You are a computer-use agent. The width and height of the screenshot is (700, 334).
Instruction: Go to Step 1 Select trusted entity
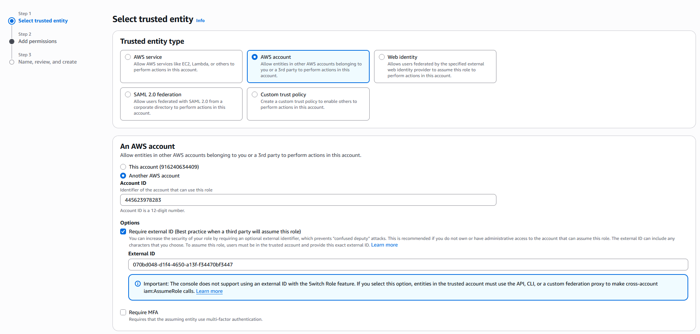(43, 21)
